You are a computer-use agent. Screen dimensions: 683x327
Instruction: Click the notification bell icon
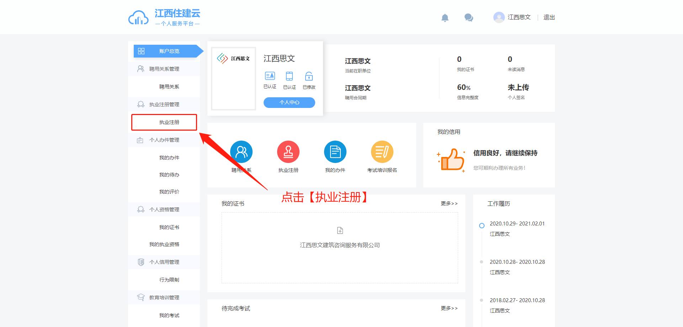(x=445, y=18)
